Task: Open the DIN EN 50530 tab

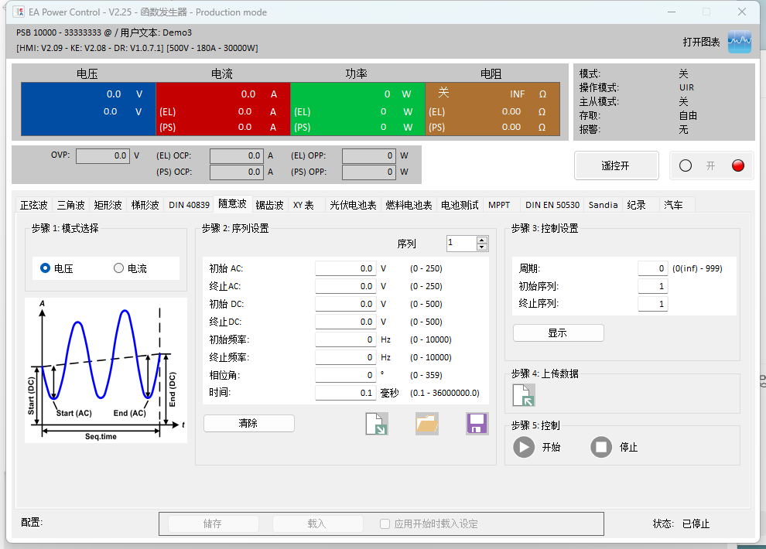Action: point(552,205)
